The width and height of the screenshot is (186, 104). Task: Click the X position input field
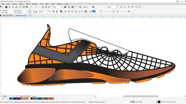coord(7,11)
